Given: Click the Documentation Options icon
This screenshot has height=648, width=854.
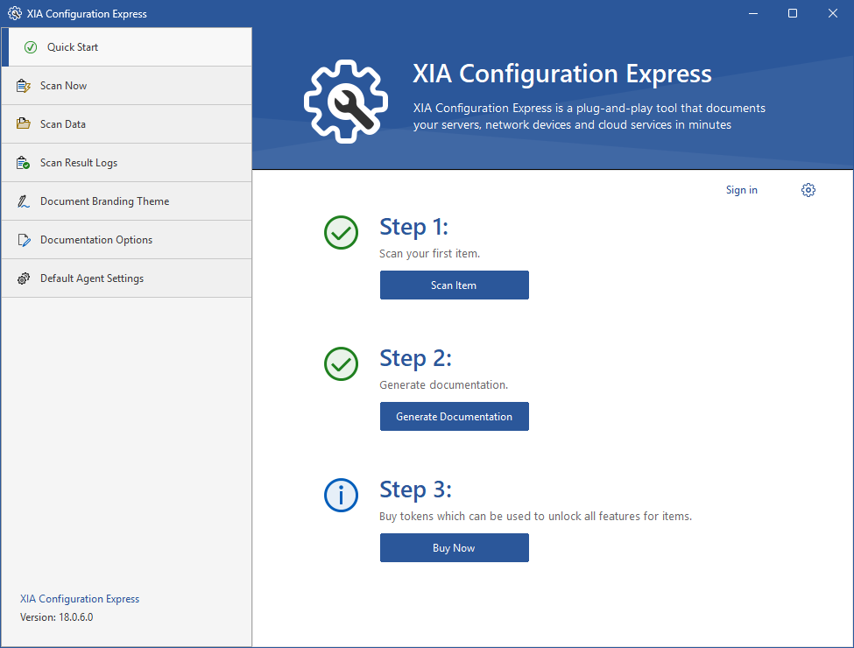Looking at the screenshot, I should tap(24, 240).
